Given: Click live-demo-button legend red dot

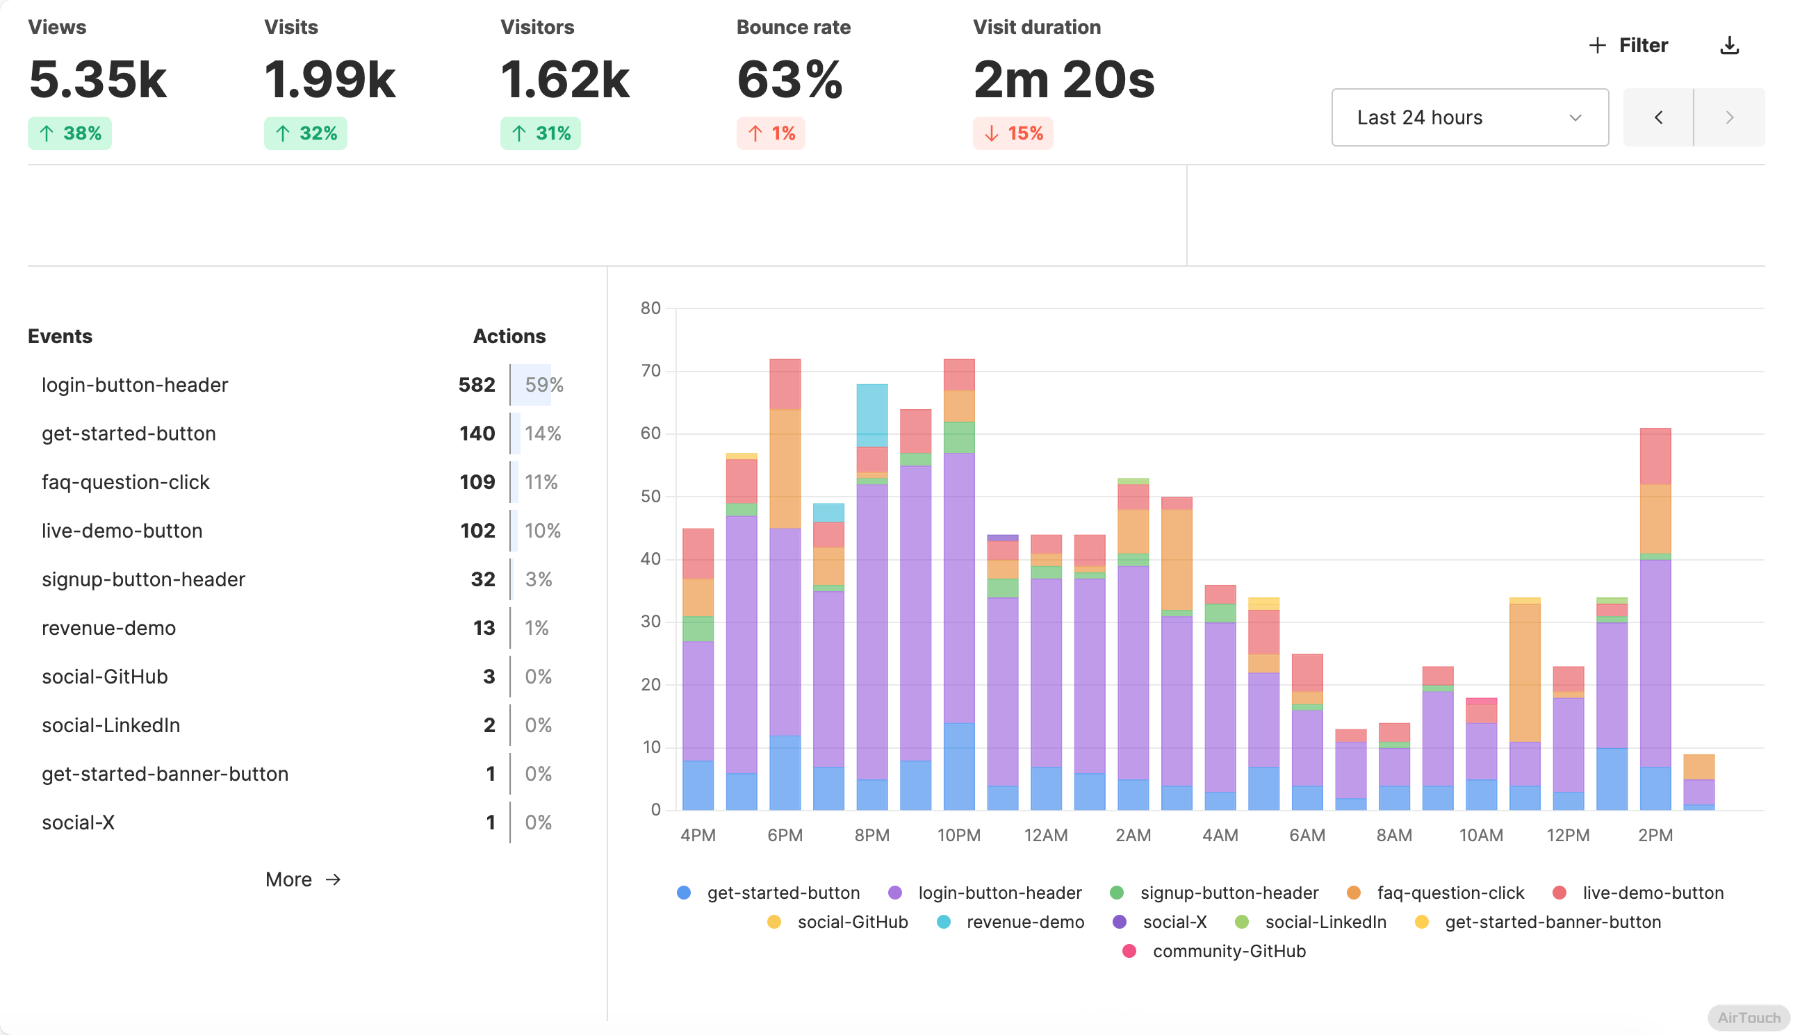Looking at the screenshot, I should (1559, 893).
